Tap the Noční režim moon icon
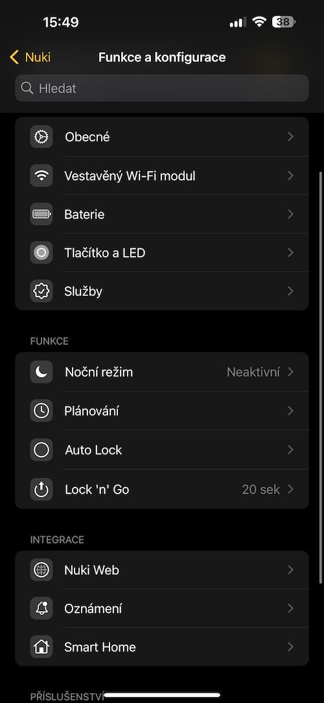Viewport: 324px width, 703px height. [41, 372]
